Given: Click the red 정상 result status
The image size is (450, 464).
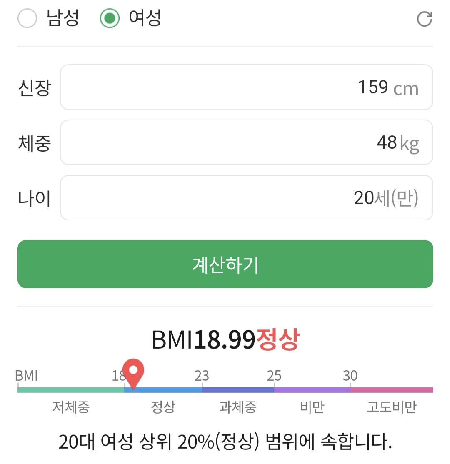Looking at the screenshot, I should (x=277, y=340).
